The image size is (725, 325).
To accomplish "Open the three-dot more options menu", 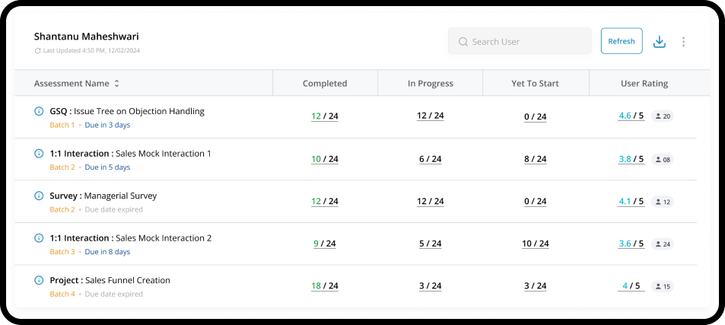I will click(683, 42).
